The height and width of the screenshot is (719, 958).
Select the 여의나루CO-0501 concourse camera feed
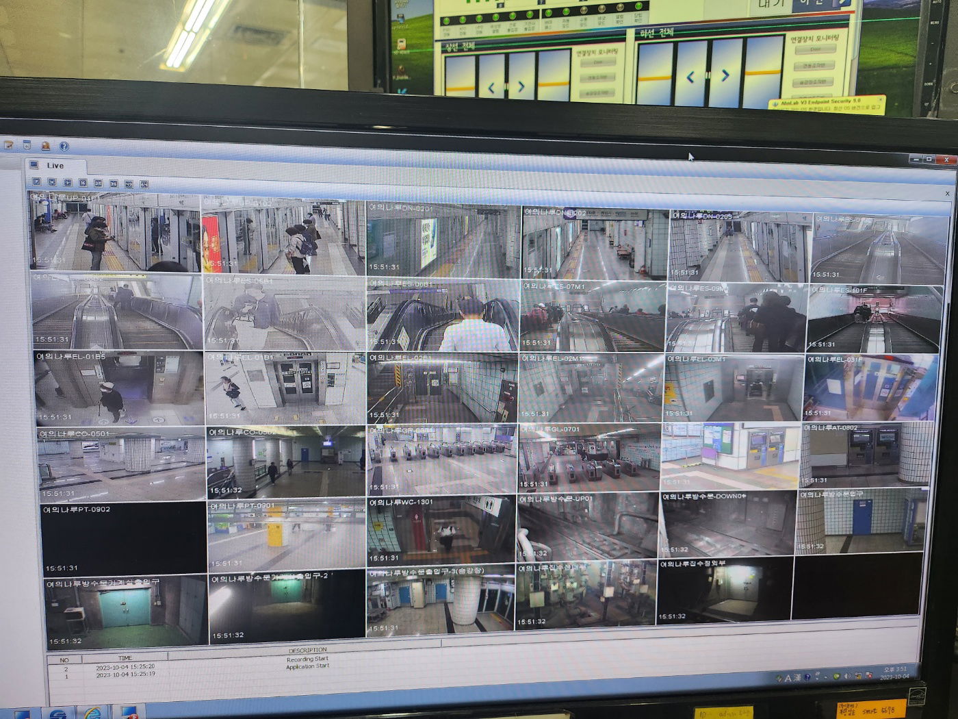(x=121, y=464)
